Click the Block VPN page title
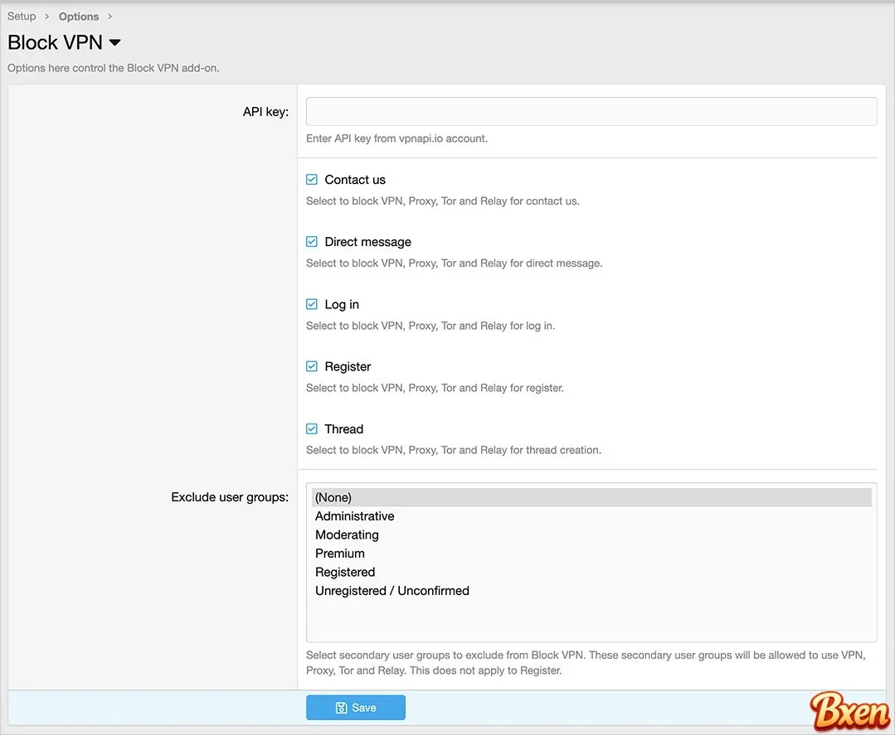The width and height of the screenshot is (895, 735). tap(55, 42)
